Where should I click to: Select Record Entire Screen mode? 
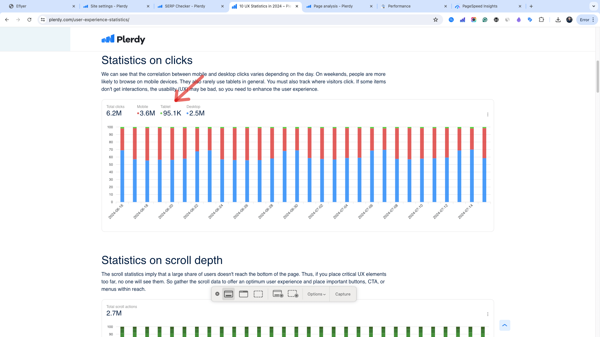tap(278, 294)
